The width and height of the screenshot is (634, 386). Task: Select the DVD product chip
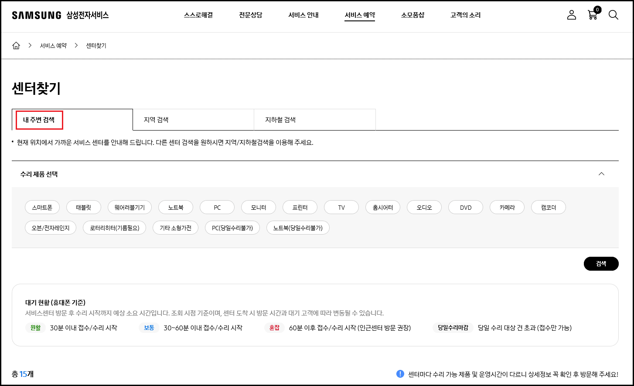click(466, 208)
